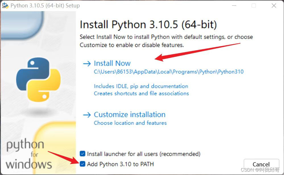284x175 pixels.
Task: Click the blue and yellow Python logo
Action: pos(38,80)
